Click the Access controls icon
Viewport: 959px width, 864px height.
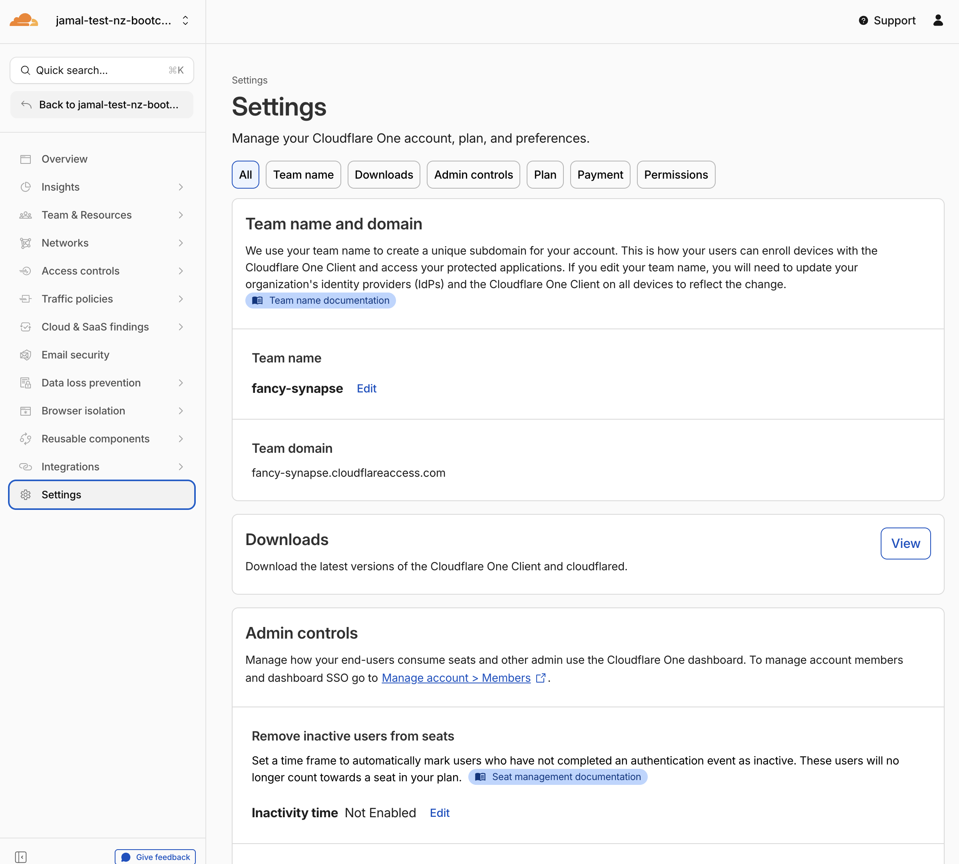pyautogui.click(x=26, y=271)
